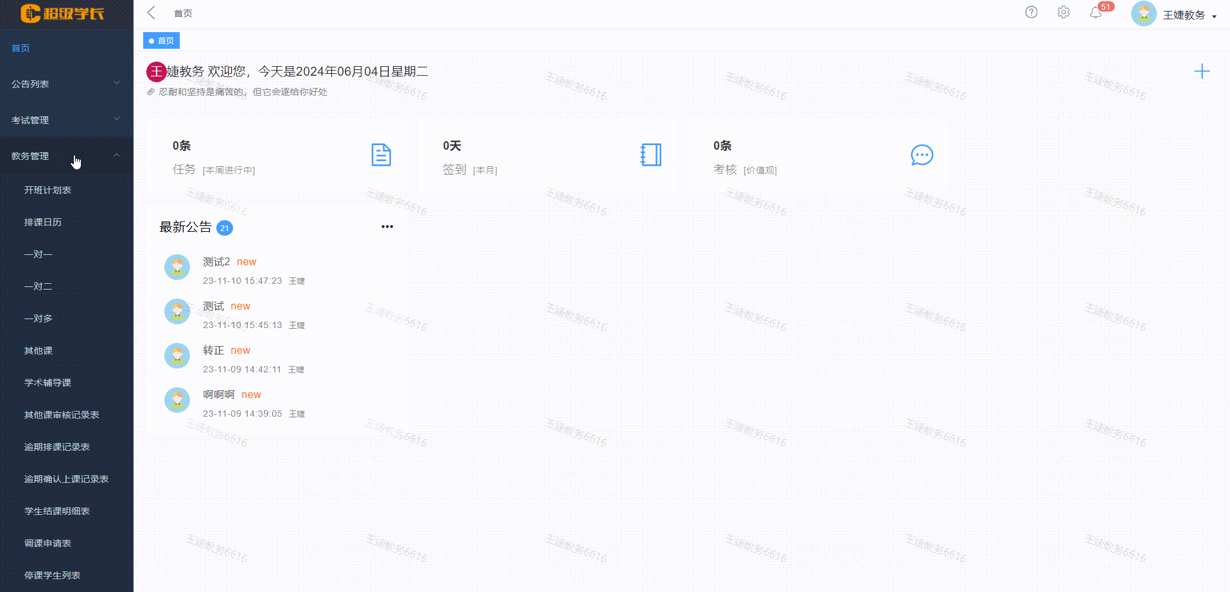Image resolution: width=1230 pixels, height=592 pixels.
Task: Click the back arrow in the top bar
Action: click(x=151, y=12)
